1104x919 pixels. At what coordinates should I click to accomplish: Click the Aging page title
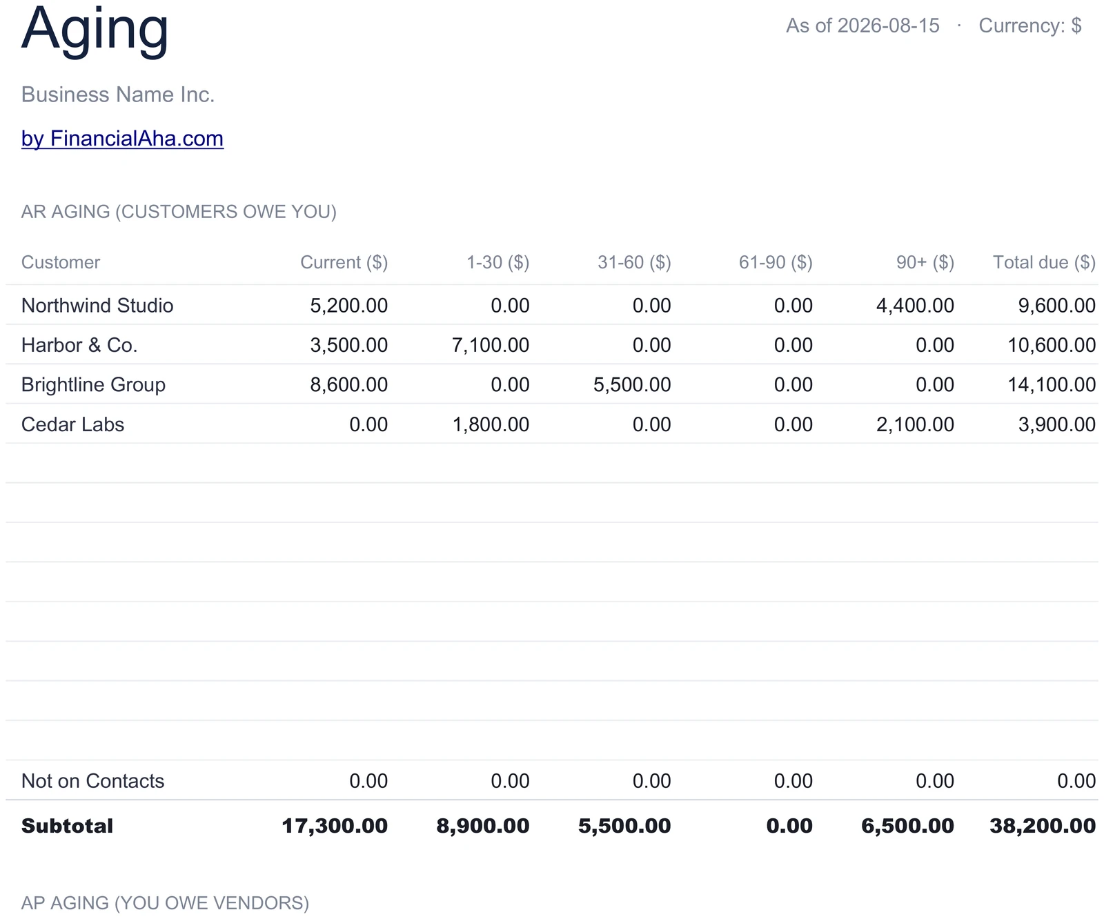pyautogui.click(x=95, y=29)
